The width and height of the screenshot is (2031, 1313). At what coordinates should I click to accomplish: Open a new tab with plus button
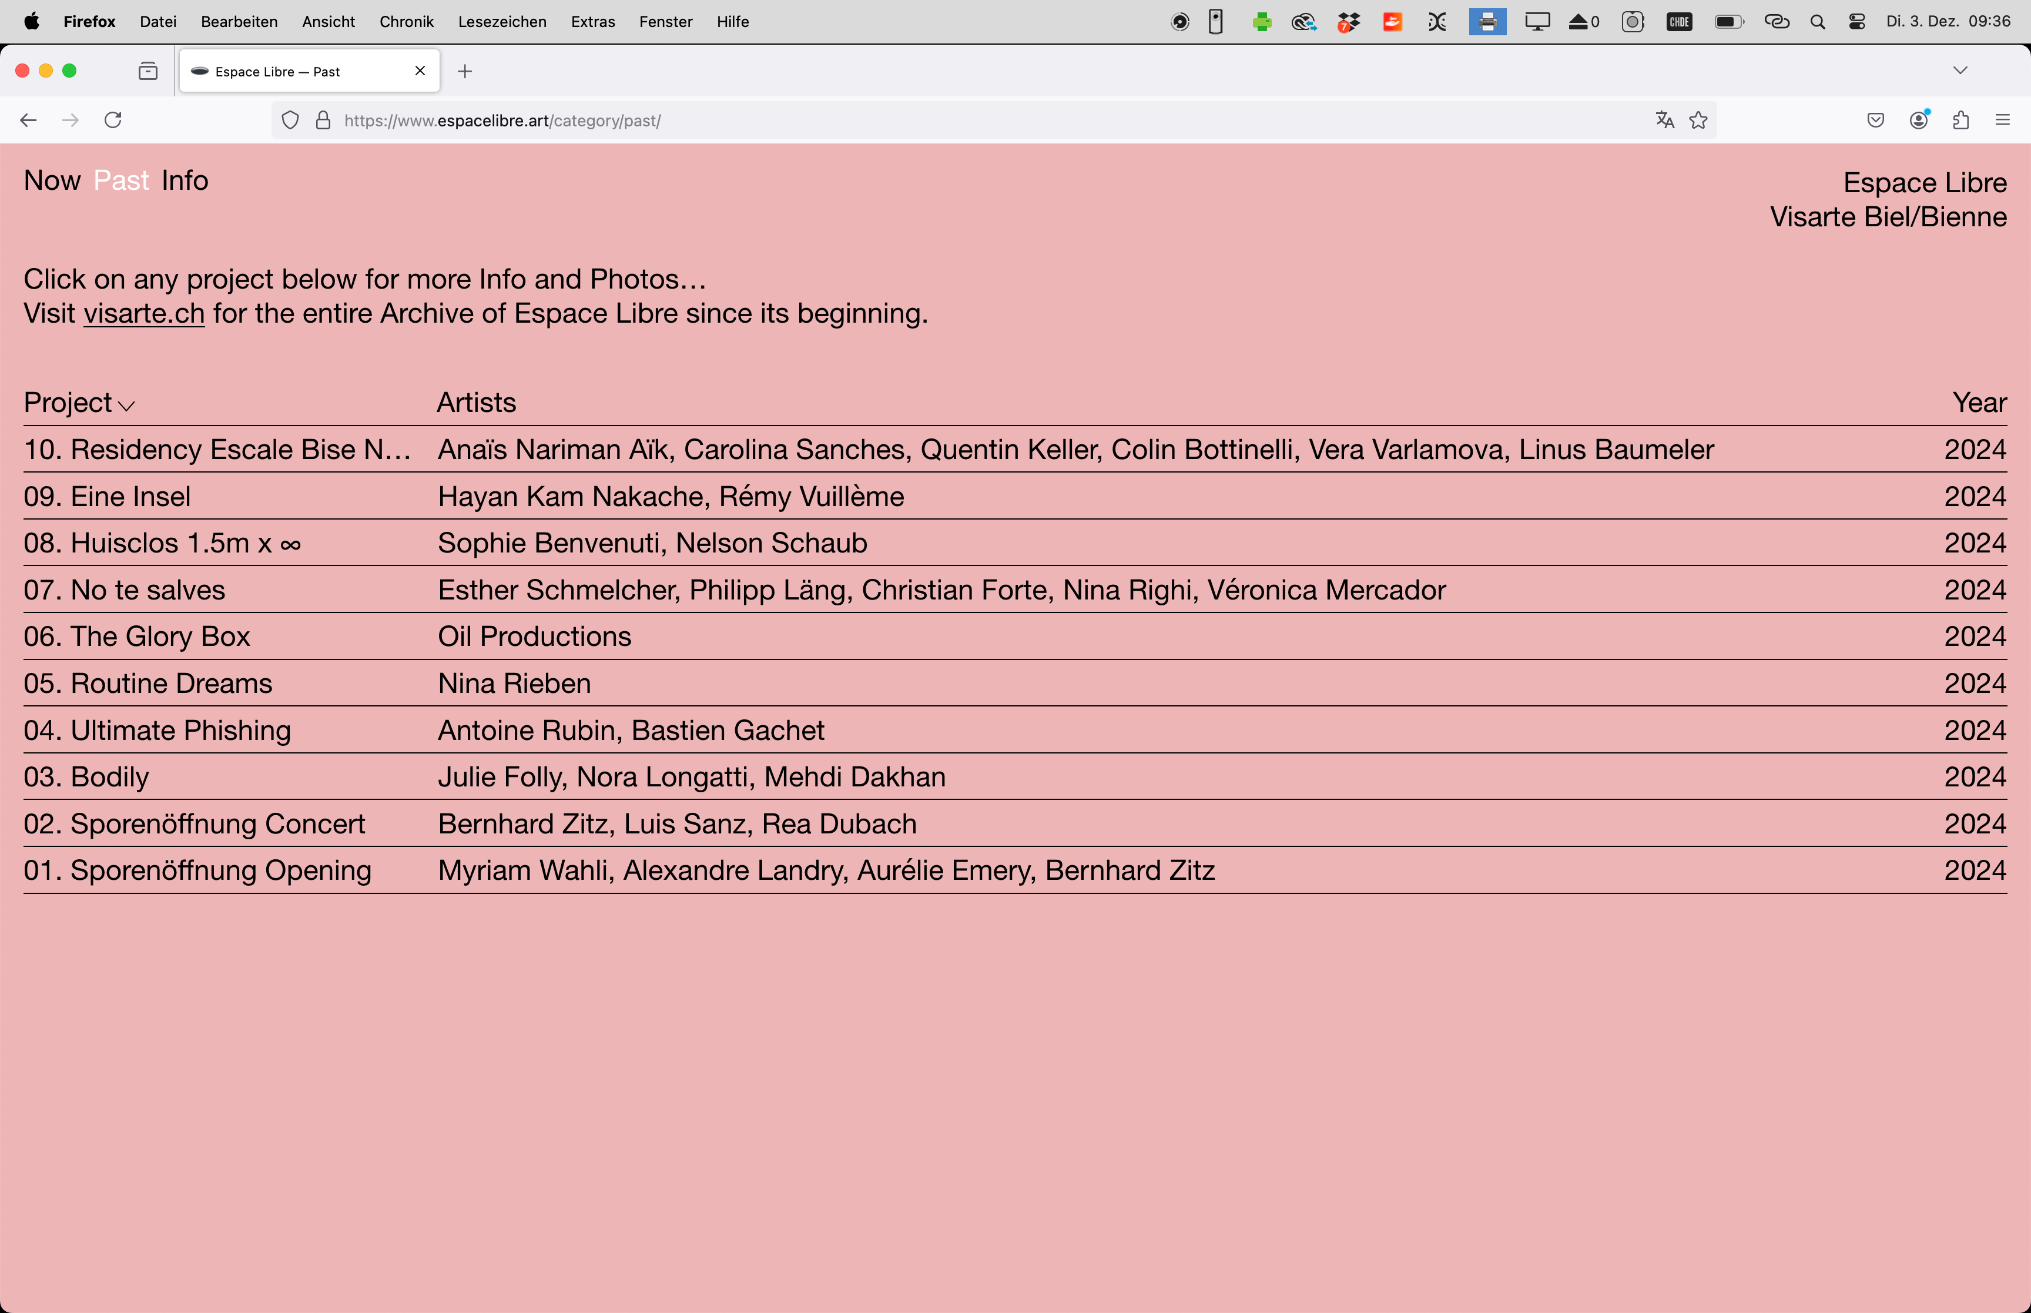coord(464,72)
